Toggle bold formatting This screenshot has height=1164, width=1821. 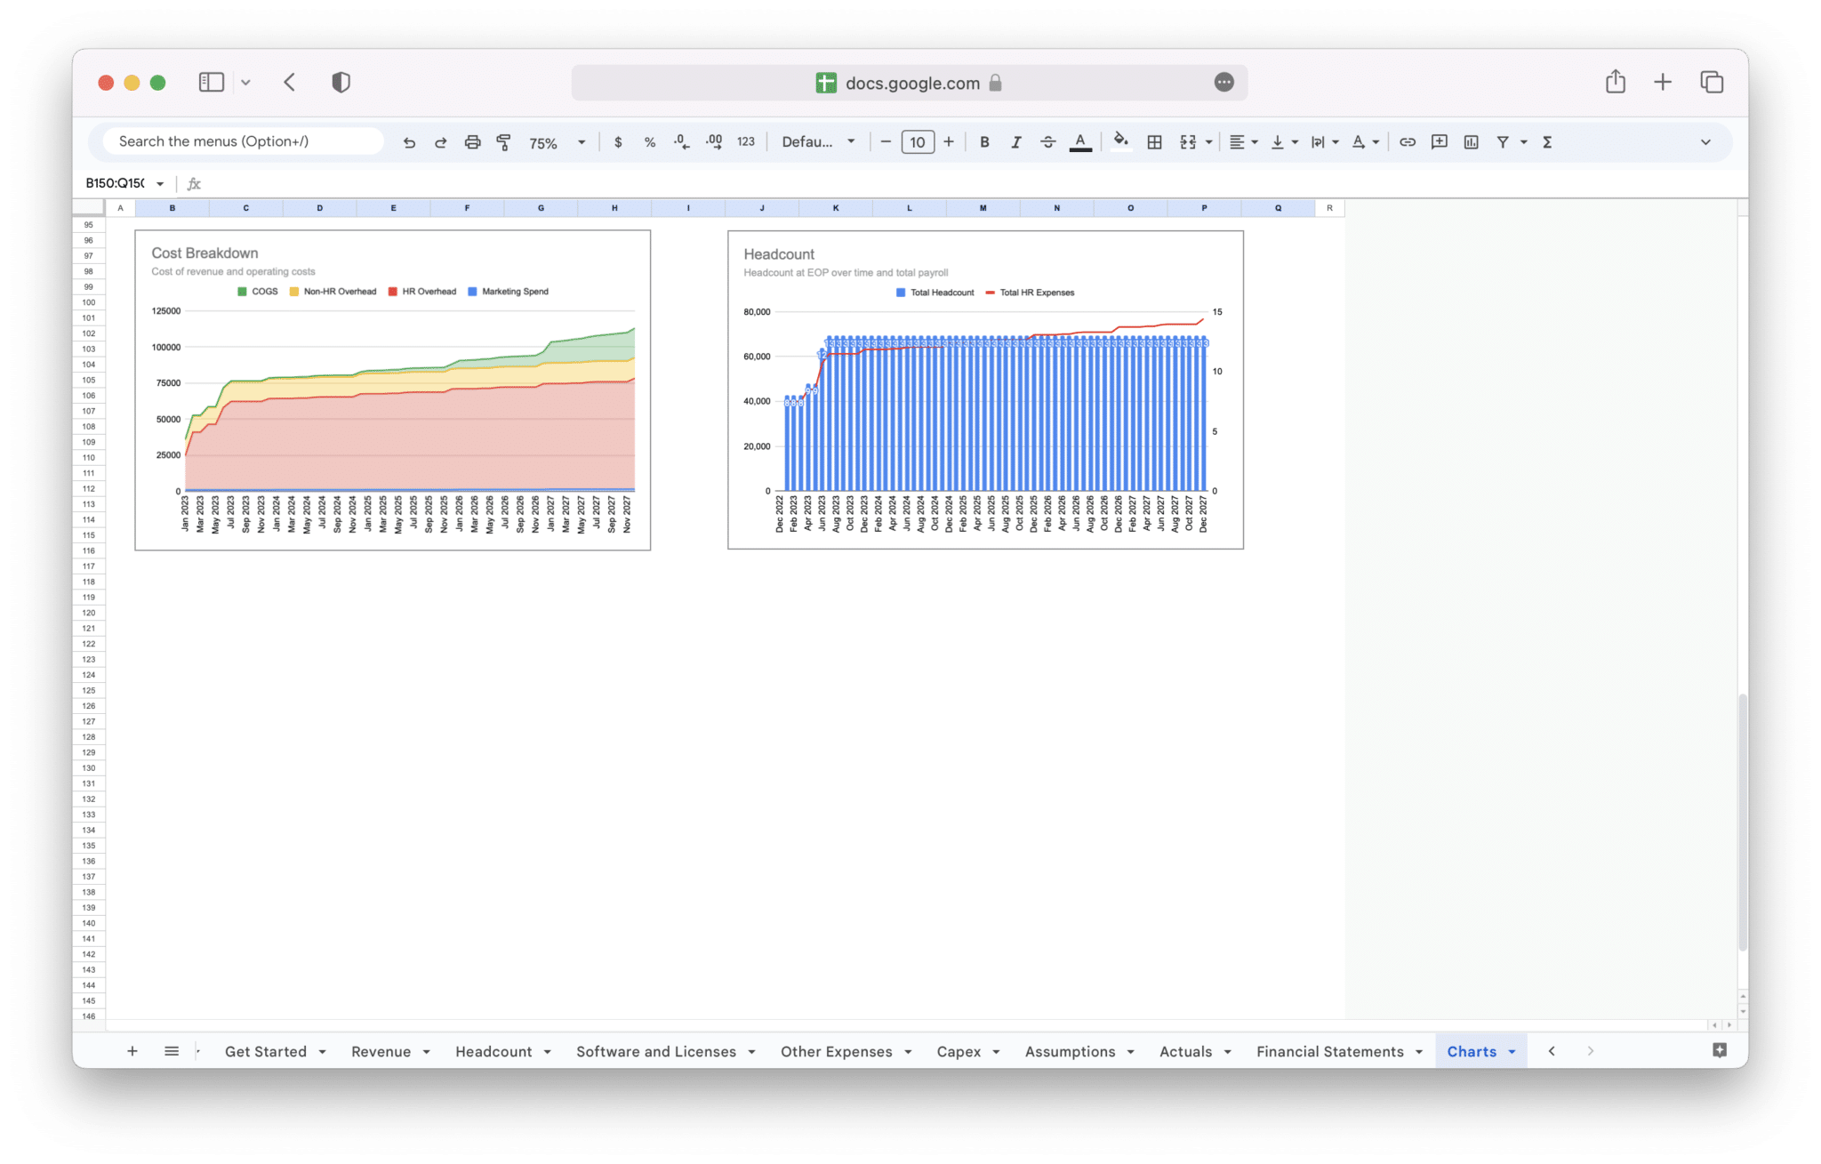tap(984, 142)
